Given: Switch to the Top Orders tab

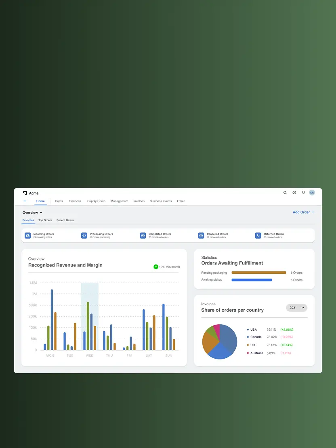Looking at the screenshot, I should 45,220.
